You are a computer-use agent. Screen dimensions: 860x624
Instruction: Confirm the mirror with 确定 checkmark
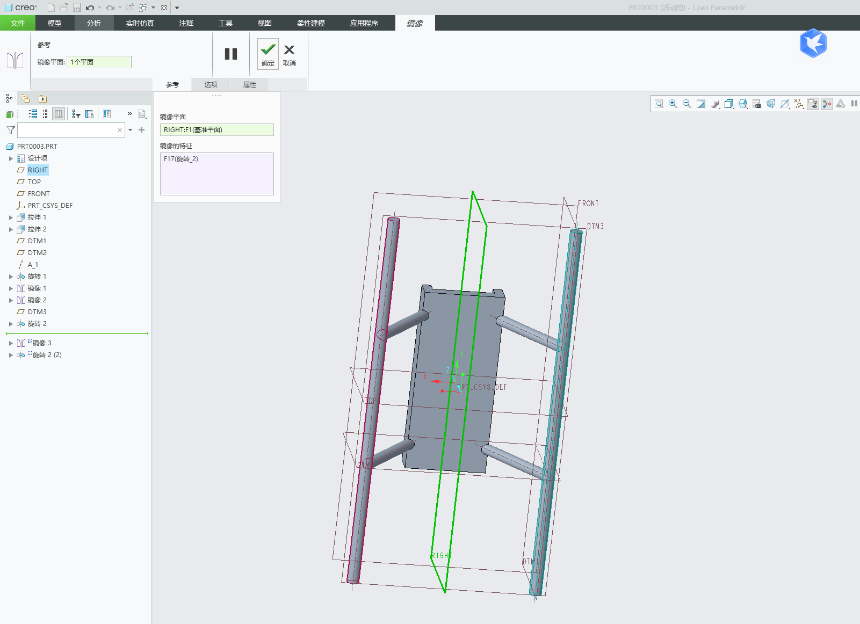click(268, 54)
